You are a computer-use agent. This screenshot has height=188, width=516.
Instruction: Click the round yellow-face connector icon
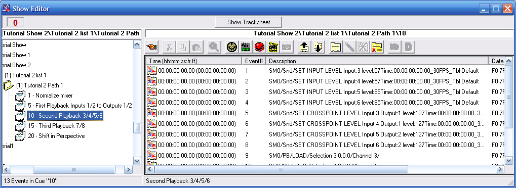232,47
